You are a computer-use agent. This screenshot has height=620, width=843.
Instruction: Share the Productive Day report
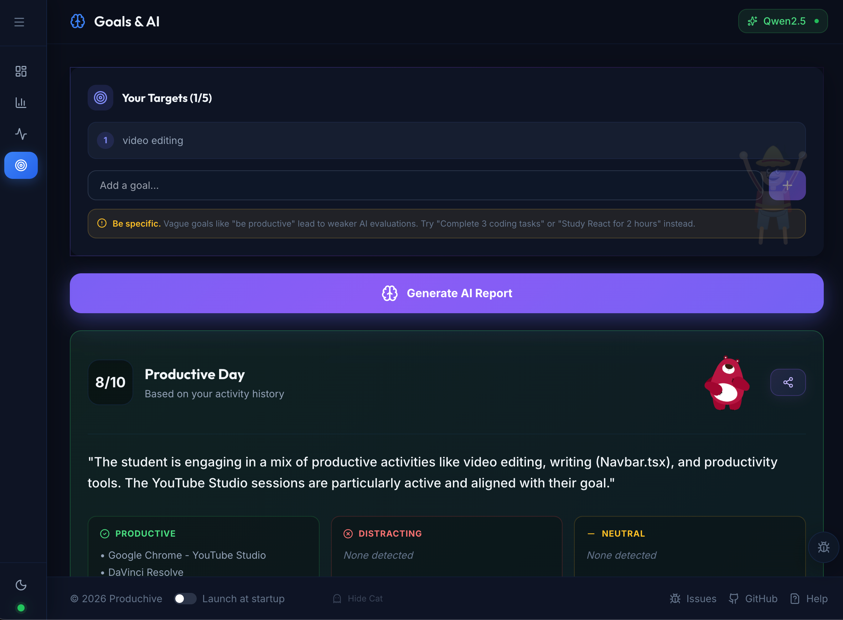pyautogui.click(x=788, y=382)
